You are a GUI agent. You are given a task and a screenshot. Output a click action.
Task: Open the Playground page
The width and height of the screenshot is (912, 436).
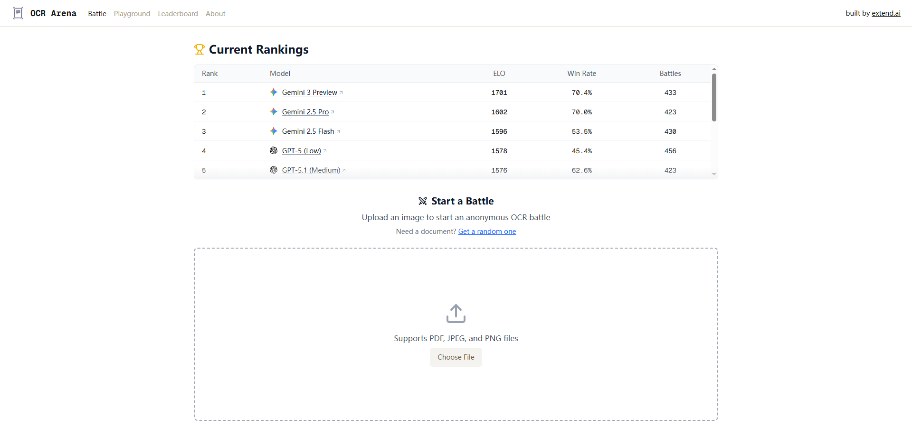click(x=132, y=13)
